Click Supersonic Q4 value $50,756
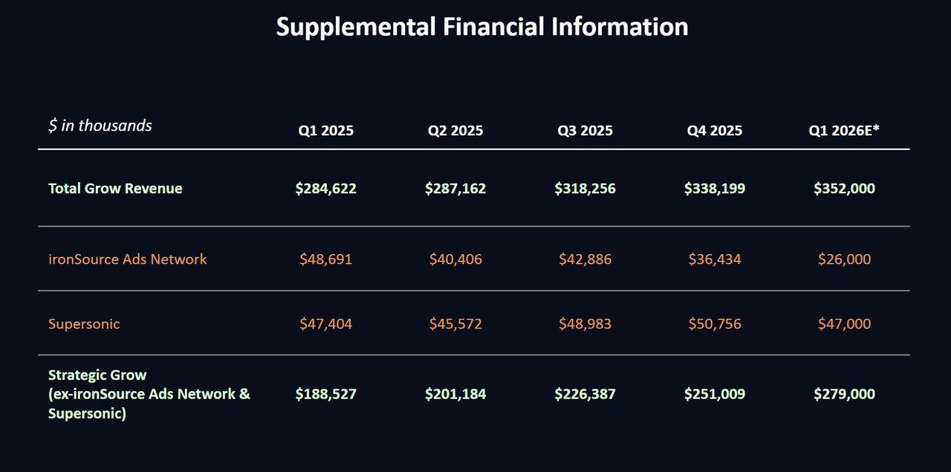 (x=715, y=324)
